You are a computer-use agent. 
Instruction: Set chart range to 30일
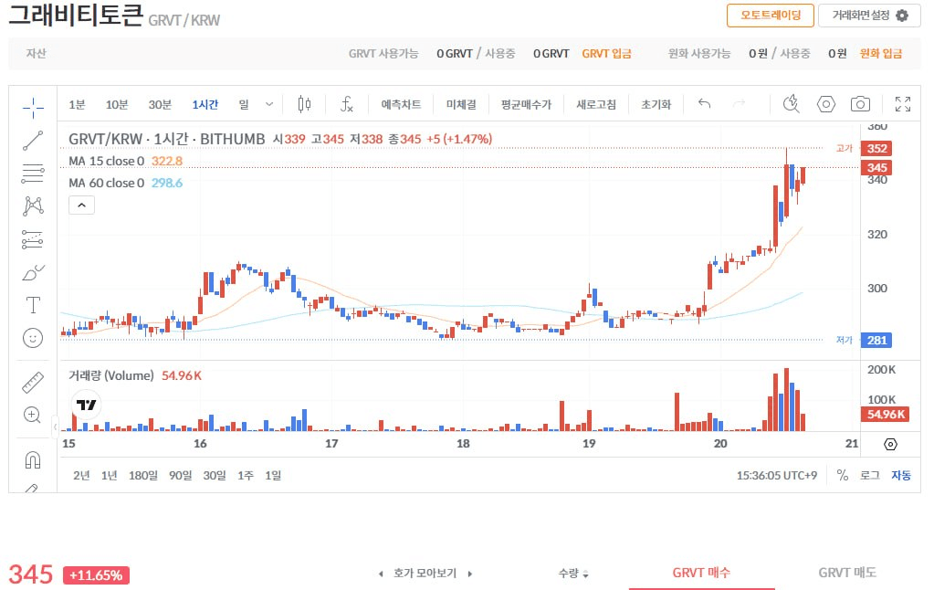(x=215, y=475)
